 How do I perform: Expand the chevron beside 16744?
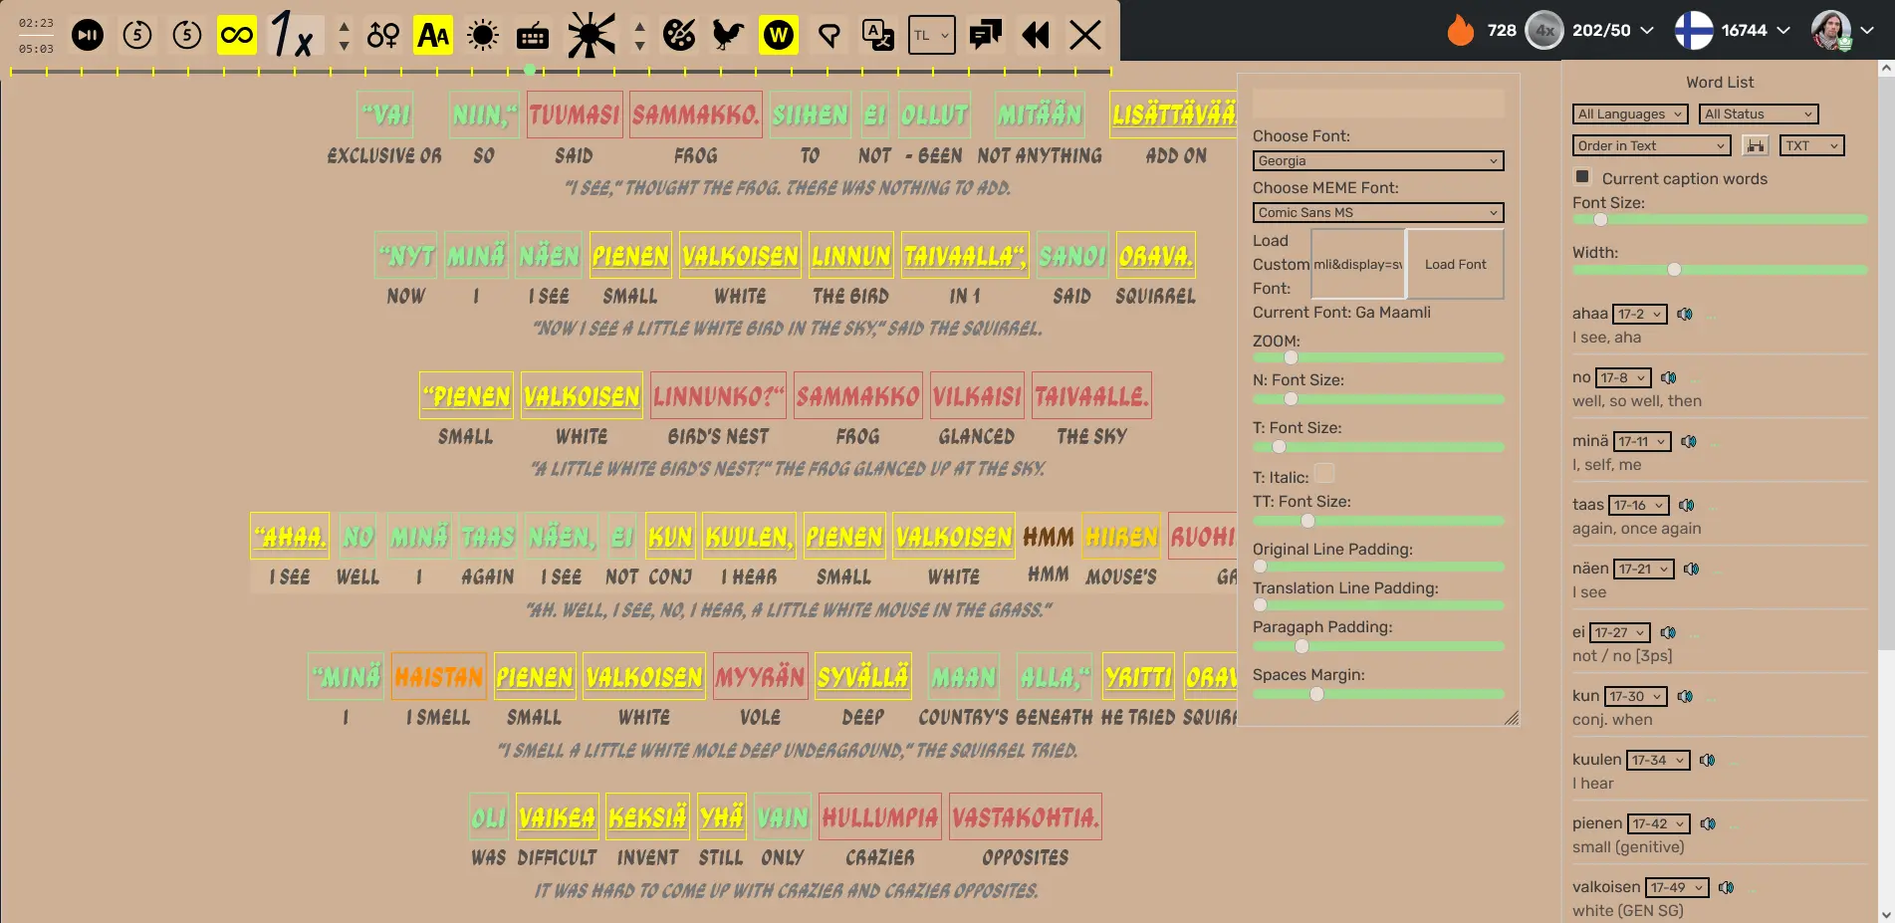[x=1783, y=31]
